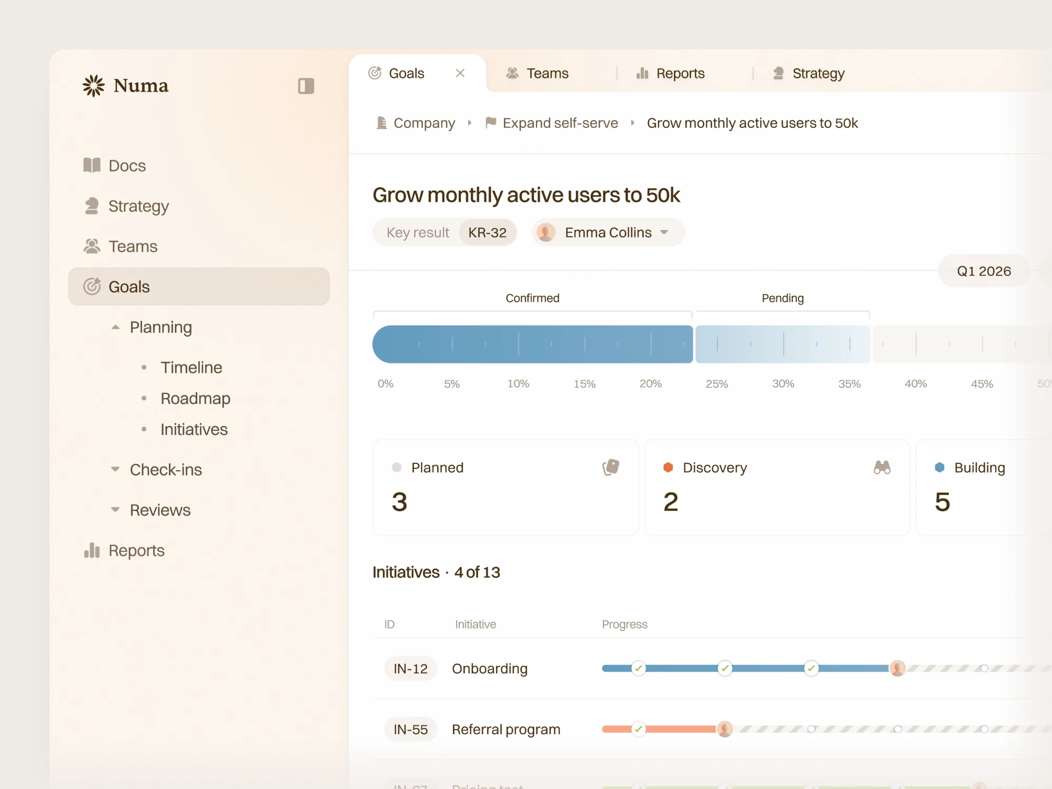Toggle the sidebar collapse panel icon

[306, 86]
